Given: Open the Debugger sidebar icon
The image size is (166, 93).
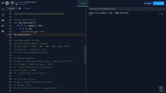Looking at the screenshot, I should (x=3, y=26).
